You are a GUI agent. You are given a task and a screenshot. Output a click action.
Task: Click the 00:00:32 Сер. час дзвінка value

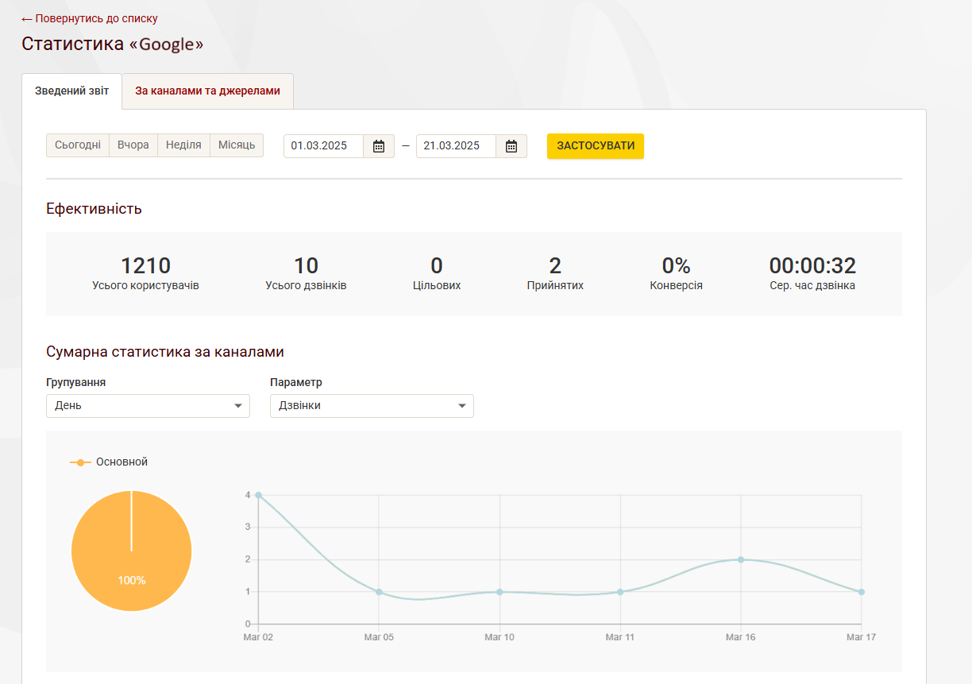(x=812, y=265)
